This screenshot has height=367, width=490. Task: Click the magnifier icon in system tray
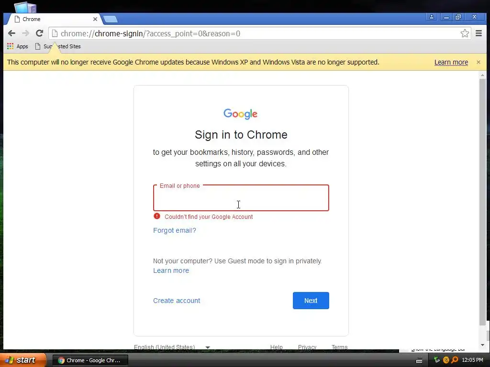pyautogui.click(x=455, y=360)
